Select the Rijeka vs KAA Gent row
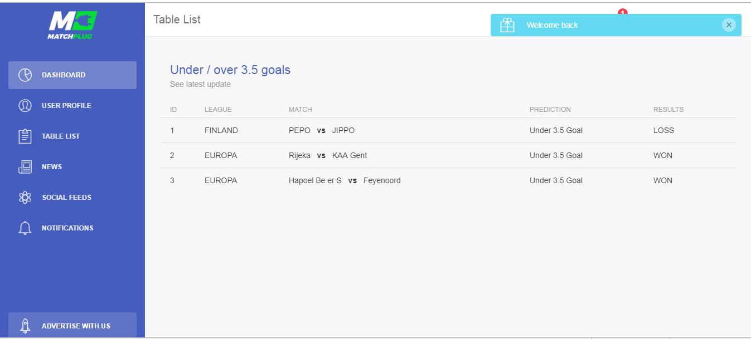The width and height of the screenshot is (751, 339). pos(328,156)
